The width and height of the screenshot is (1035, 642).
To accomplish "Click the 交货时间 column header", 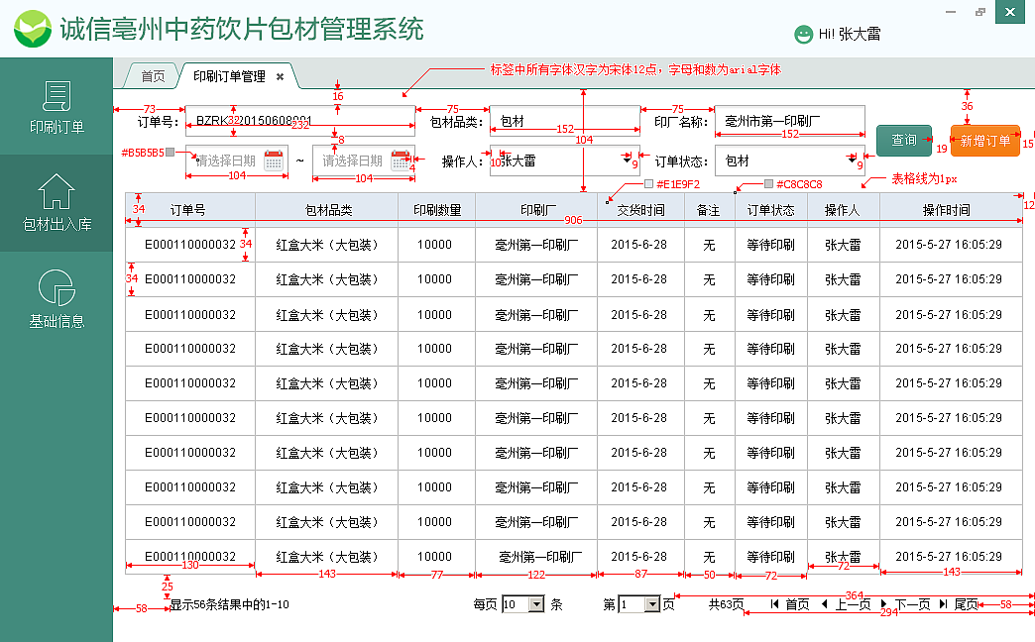I will click(x=641, y=210).
